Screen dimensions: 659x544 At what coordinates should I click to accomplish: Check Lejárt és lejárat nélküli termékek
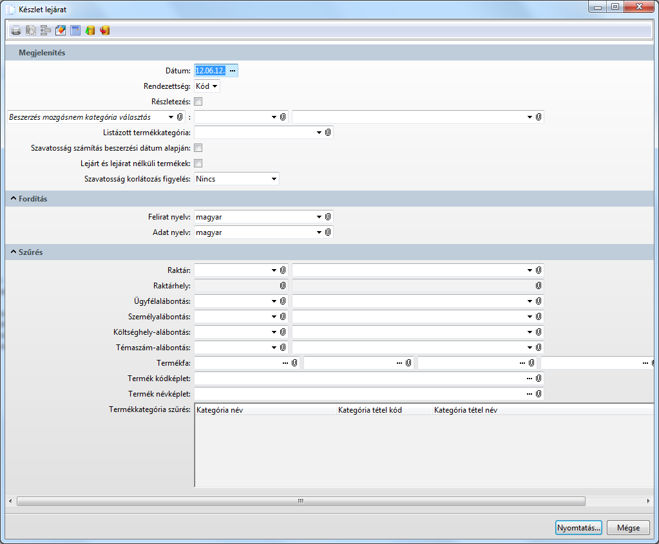click(198, 164)
